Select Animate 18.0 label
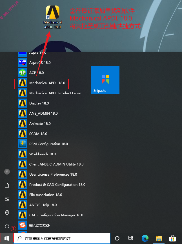182x244 pixels. point(40,124)
